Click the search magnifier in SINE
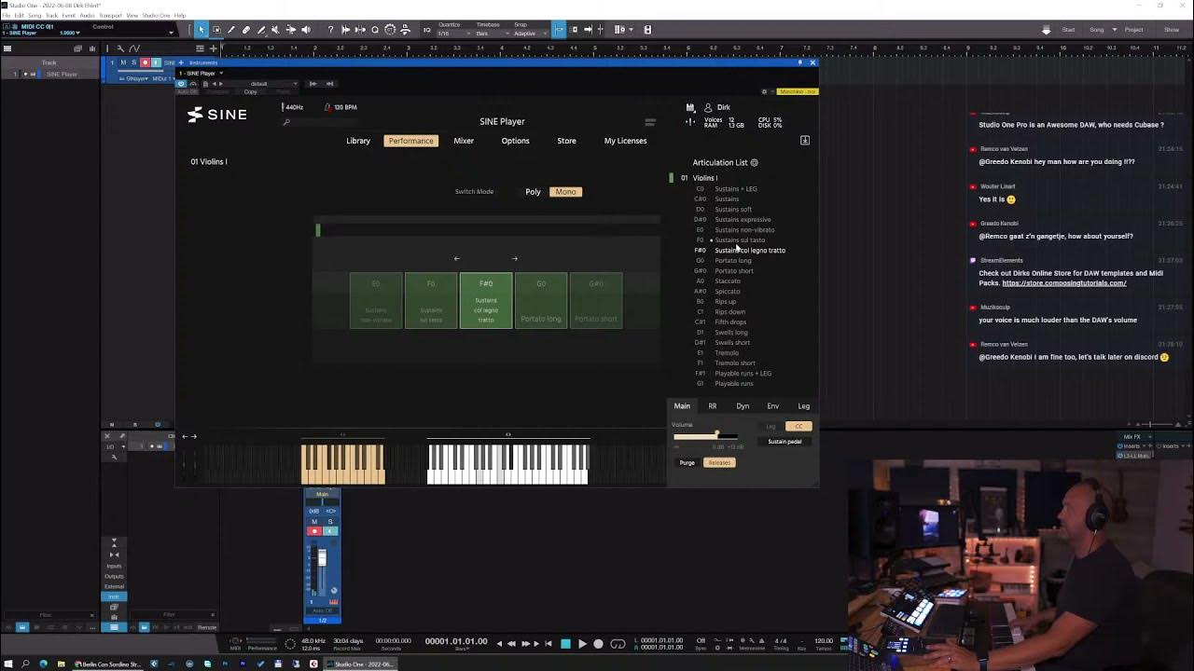Viewport: 1194px width, 671px height. pyautogui.click(x=286, y=122)
